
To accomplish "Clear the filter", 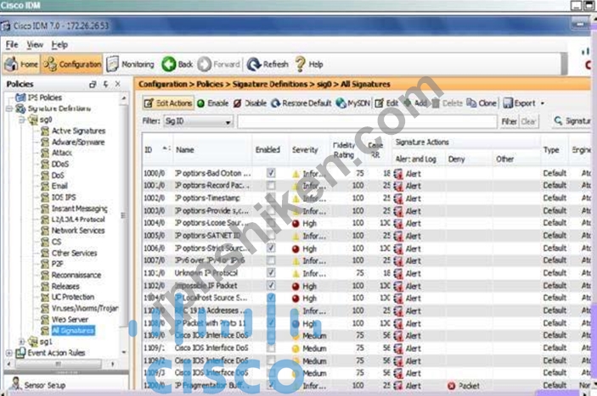I will tap(528, 121).
